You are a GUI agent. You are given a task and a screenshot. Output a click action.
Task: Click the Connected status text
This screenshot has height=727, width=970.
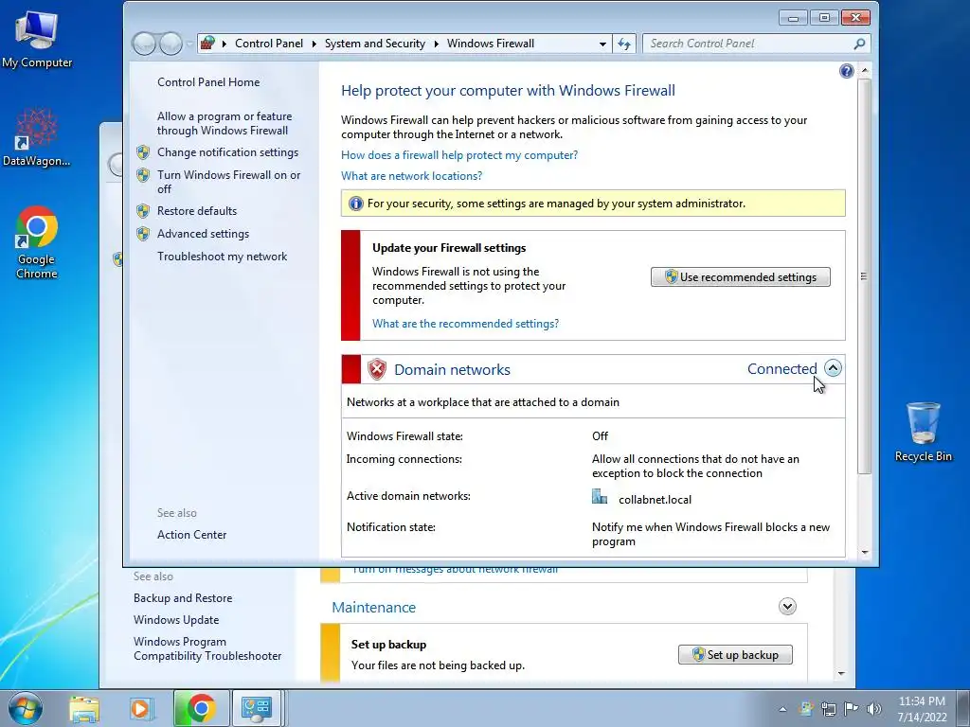781,369
